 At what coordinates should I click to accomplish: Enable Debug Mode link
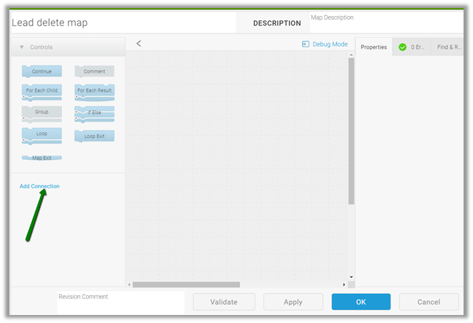click(330, 44)
